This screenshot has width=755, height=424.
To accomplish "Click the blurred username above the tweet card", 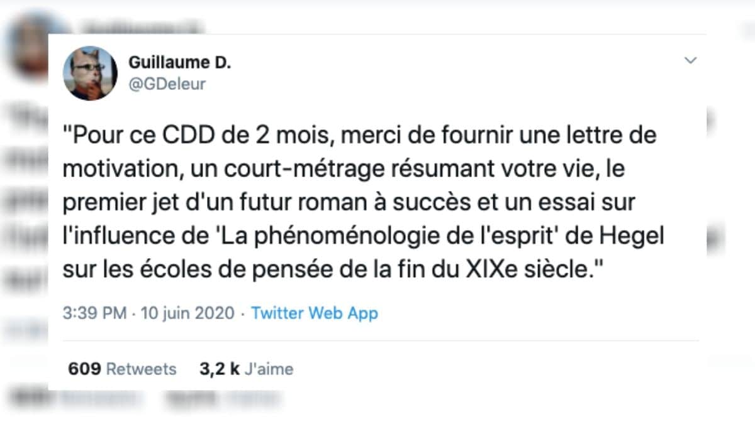I will click(138, 28).
